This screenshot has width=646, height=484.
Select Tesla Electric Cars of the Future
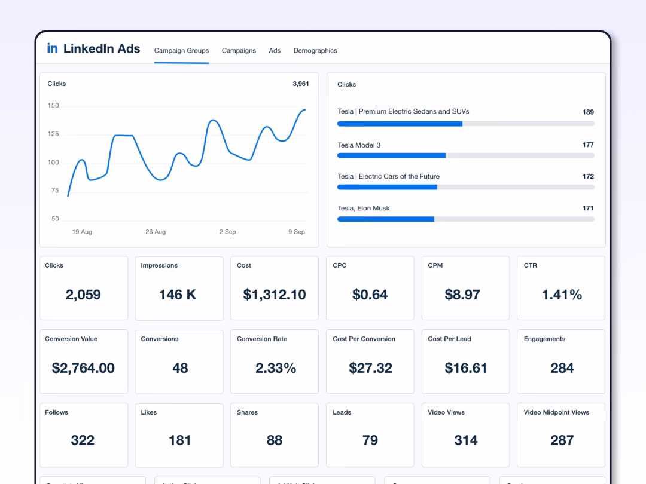point(465,182)
